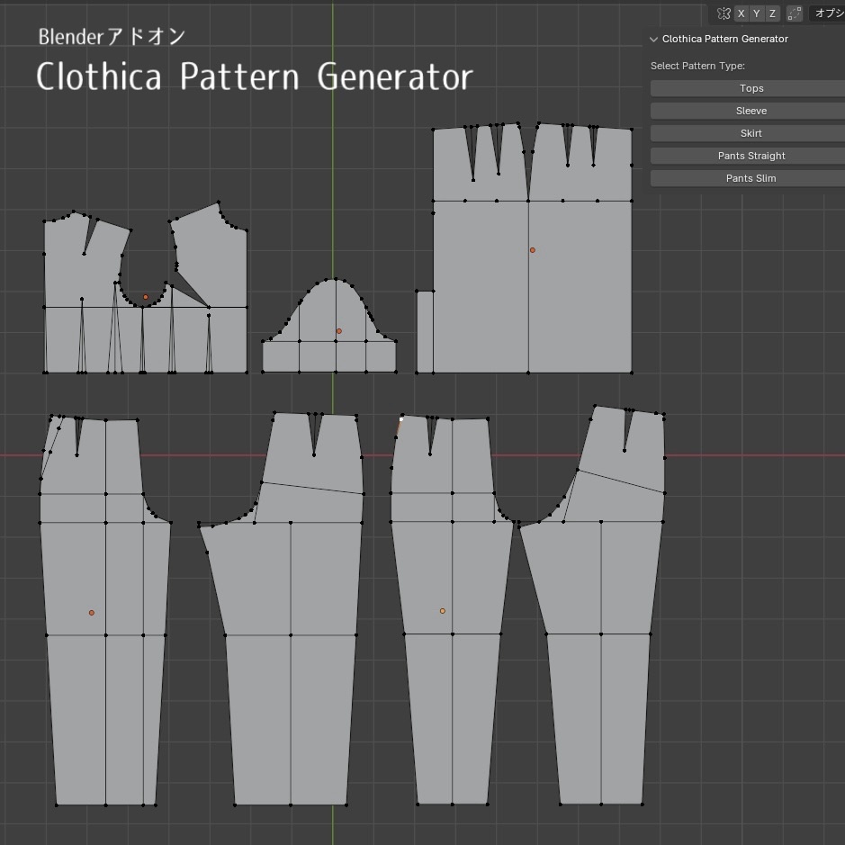
Task: Select the slim pants pattern's origin point
Action: (x=443, y=611)
